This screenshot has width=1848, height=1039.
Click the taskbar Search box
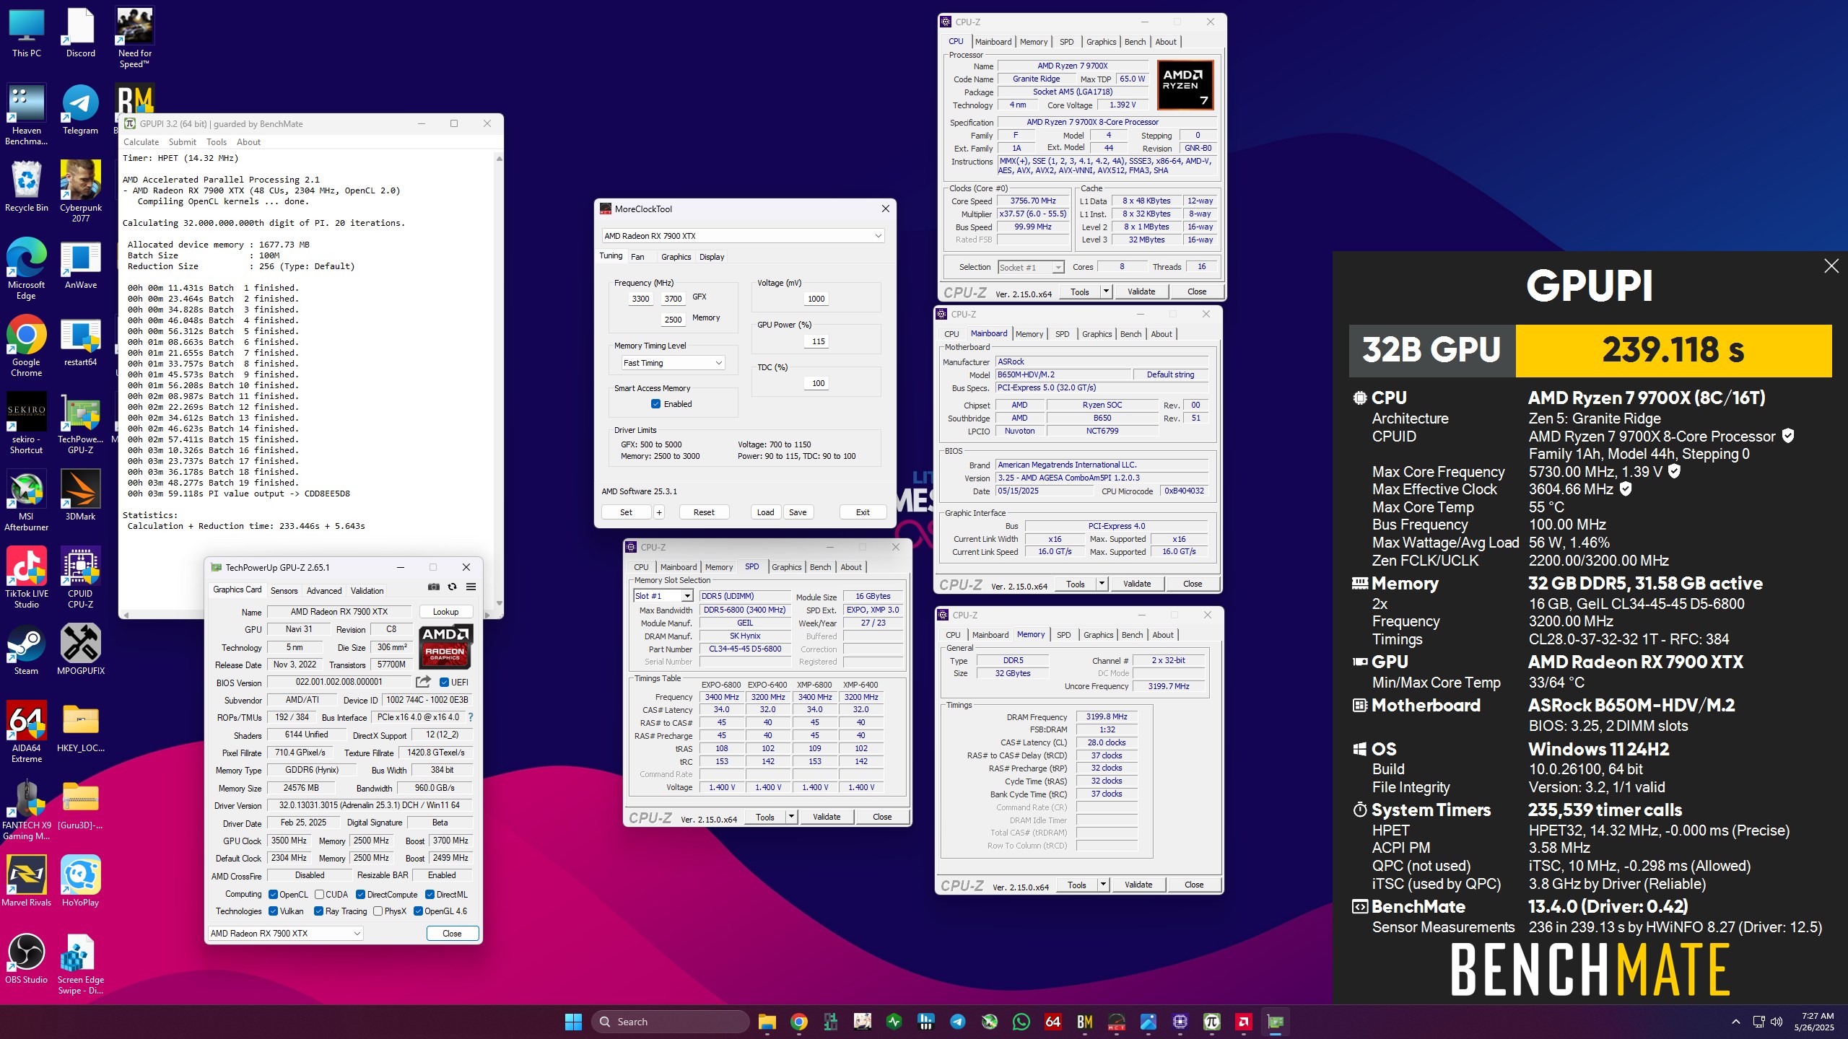[671, 1022]
